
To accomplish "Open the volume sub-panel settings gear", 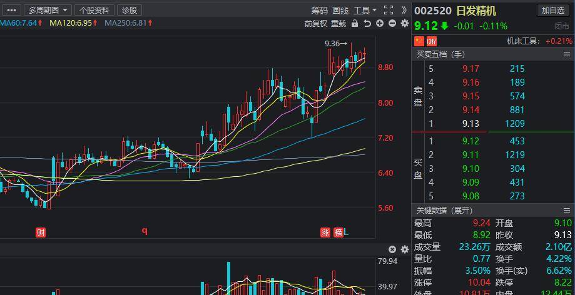I will tap(404, 249).
